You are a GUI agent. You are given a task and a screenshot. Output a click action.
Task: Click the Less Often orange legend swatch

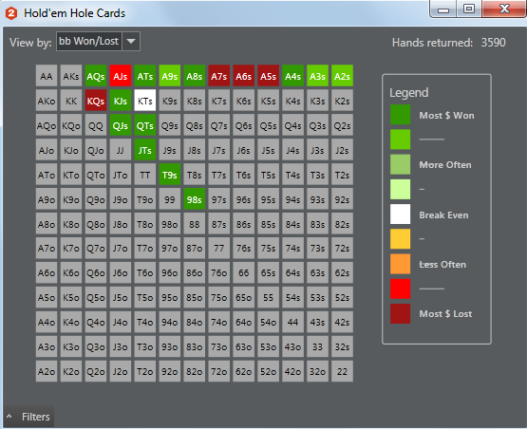tap(401, 264)
